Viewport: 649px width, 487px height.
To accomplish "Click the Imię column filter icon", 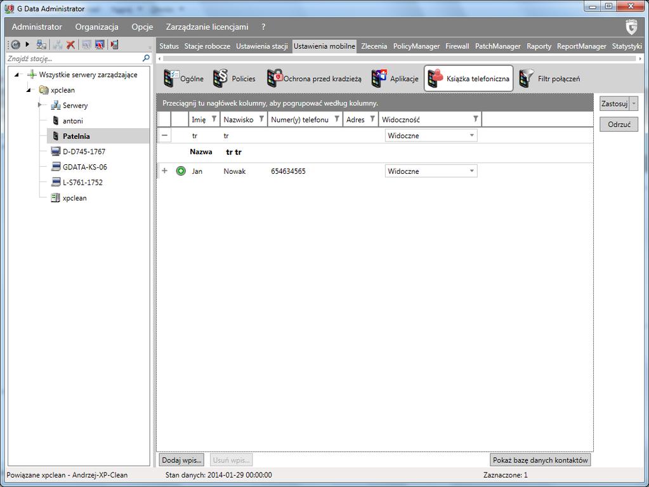I will click(x=214, y=119).
